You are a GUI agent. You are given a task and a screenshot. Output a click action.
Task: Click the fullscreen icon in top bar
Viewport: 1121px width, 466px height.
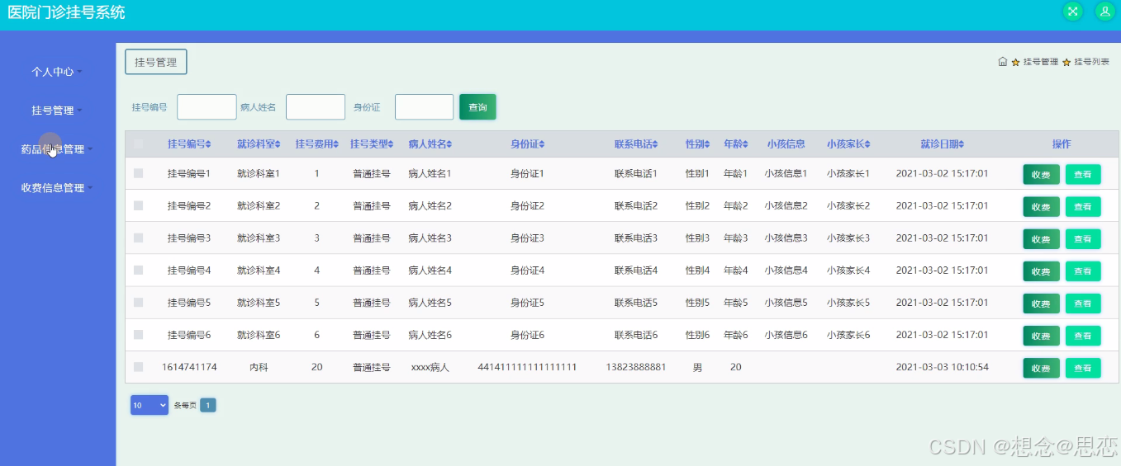coord(1072,12)
